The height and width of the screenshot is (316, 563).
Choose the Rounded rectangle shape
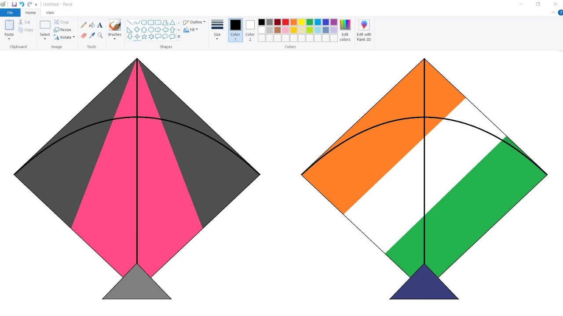click(x=158, y=22)
